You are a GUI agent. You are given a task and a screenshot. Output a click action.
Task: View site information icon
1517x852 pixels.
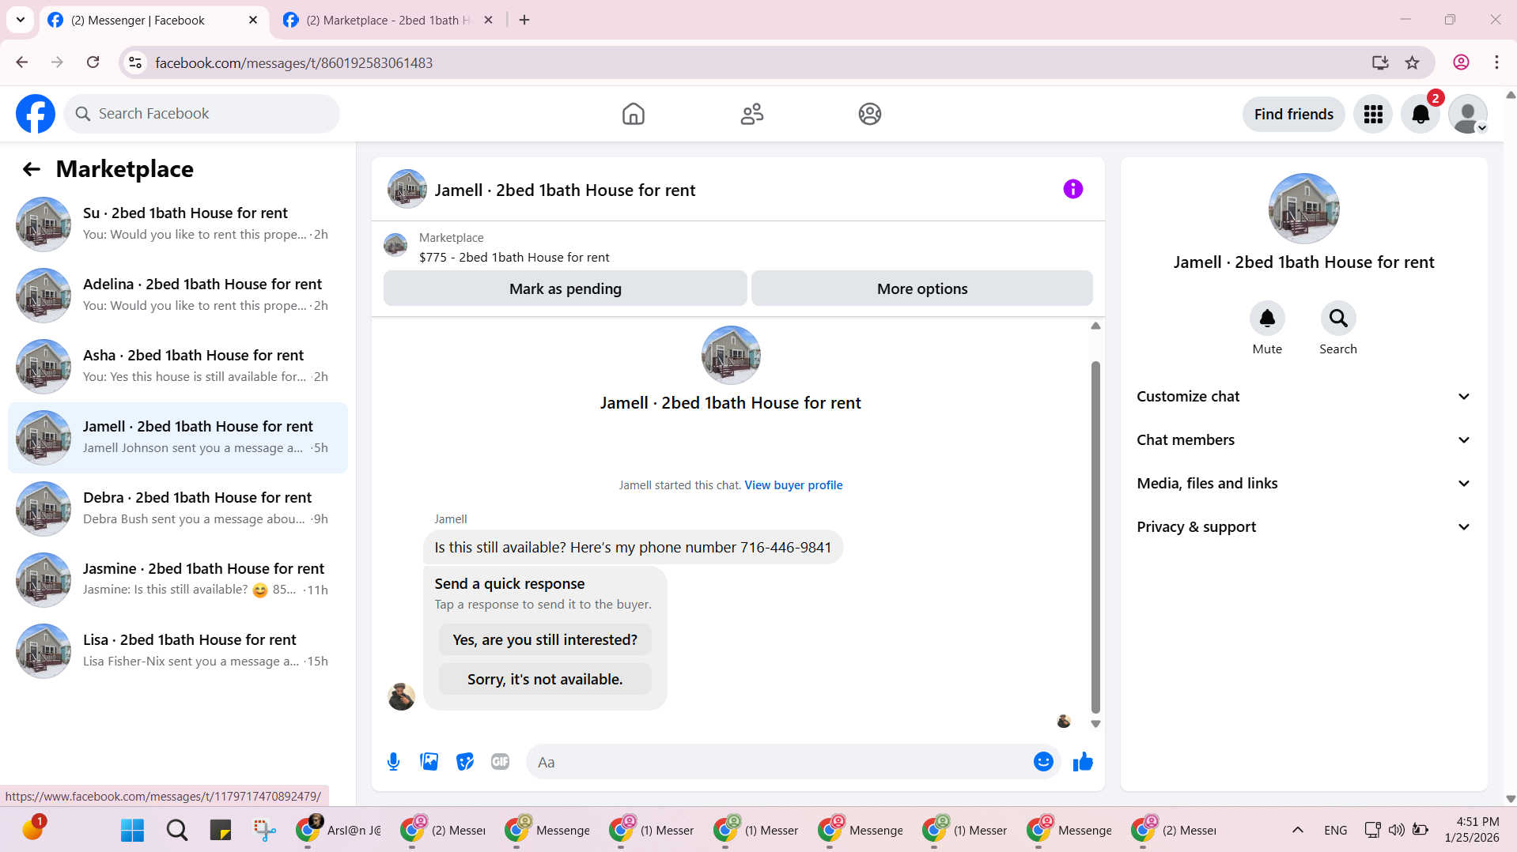pyautogui.click(x=136, y=62)
